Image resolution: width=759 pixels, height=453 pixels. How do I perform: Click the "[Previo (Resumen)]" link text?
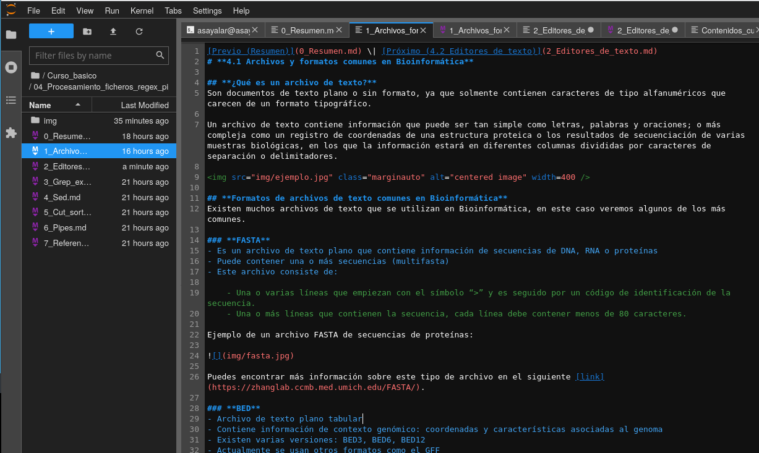(251, 51)
